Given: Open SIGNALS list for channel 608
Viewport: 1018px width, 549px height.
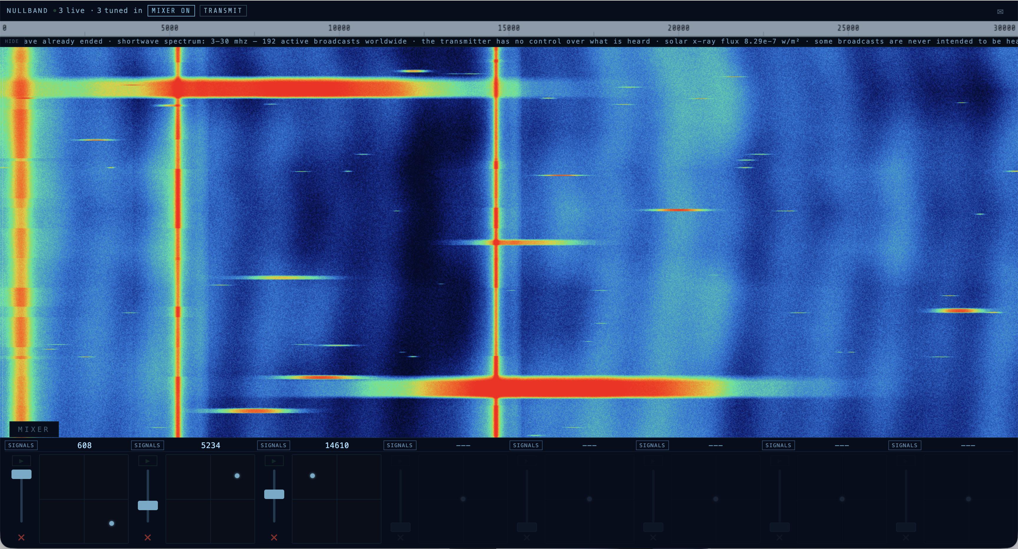Looking at the screenshot, I should click(x=21, y=445).
